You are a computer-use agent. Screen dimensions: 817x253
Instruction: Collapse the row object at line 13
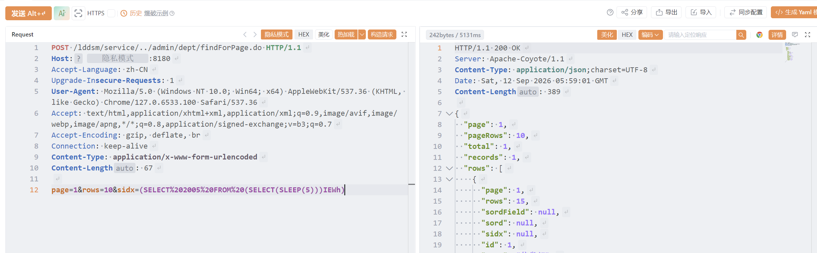tap(449, 179)
